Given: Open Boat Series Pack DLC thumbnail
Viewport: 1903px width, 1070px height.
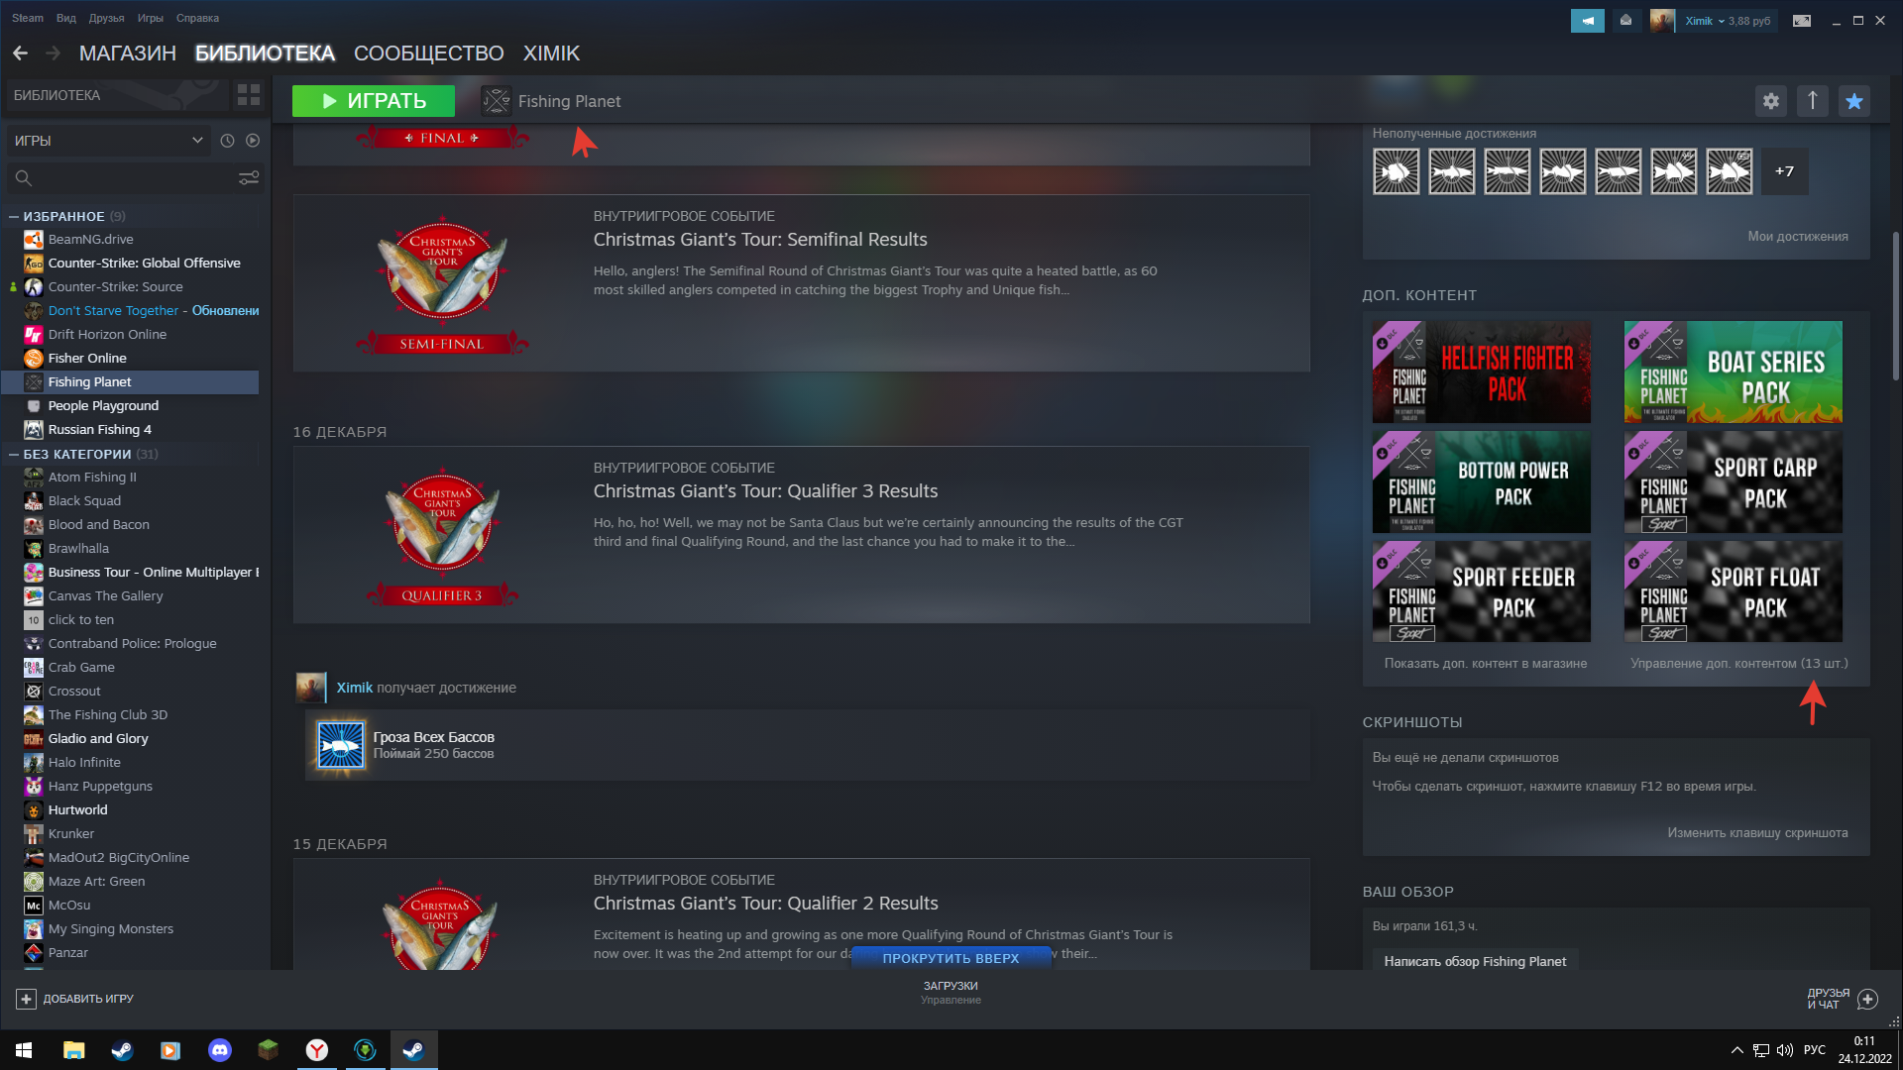Looking at the screenshot, I should (x=1734, y=373).
